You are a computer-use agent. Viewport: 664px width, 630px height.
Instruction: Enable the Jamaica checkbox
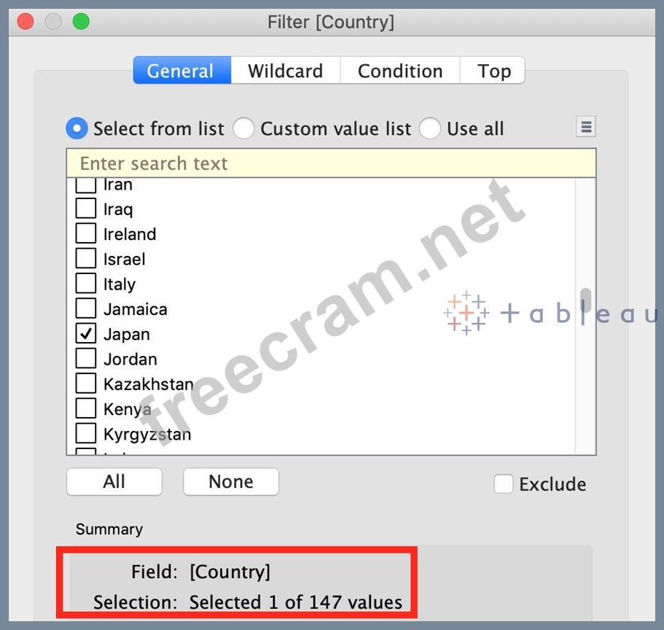(86, 308)
